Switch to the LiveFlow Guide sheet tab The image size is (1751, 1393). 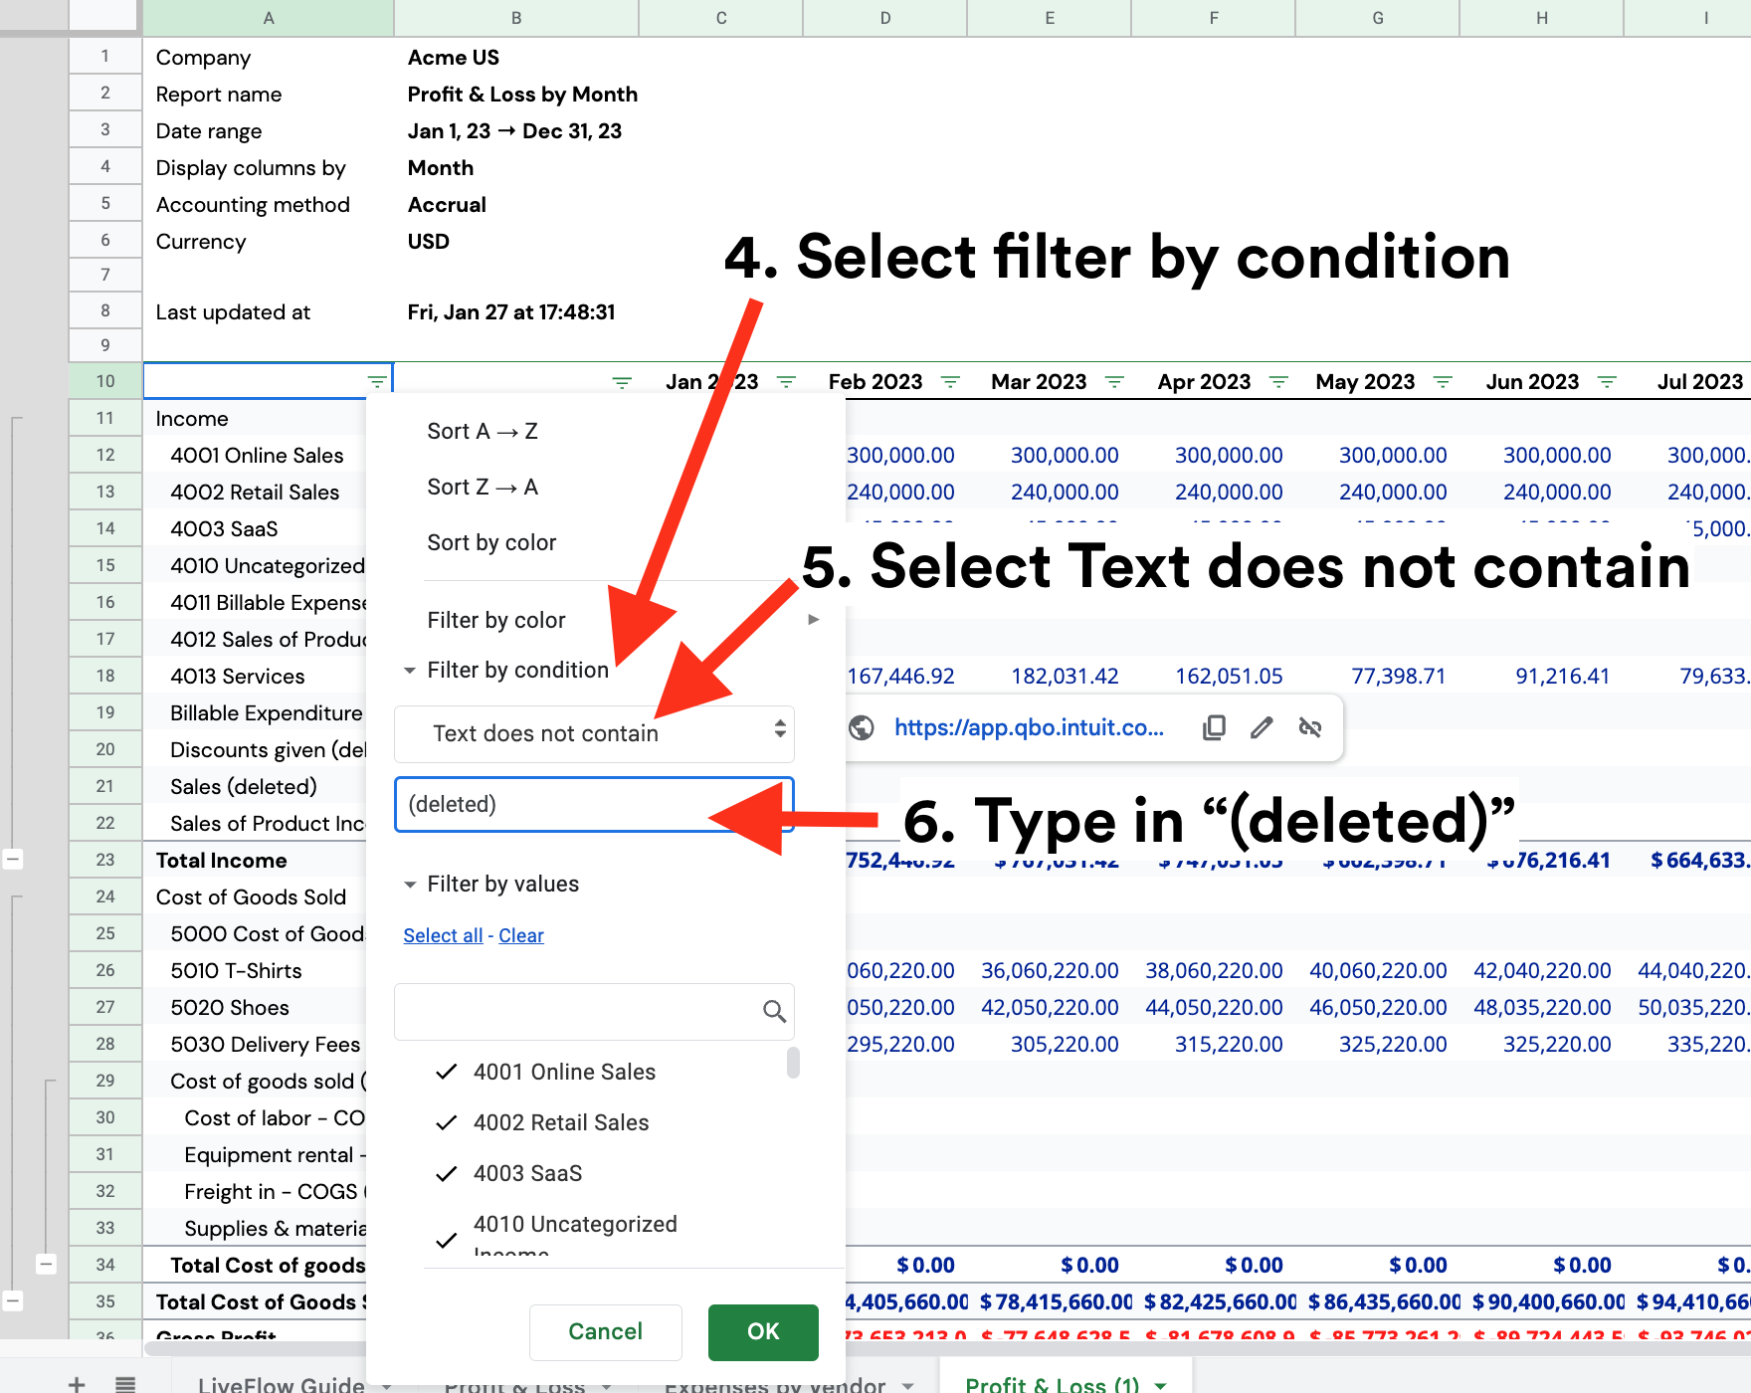click(x=282, y=1384)
